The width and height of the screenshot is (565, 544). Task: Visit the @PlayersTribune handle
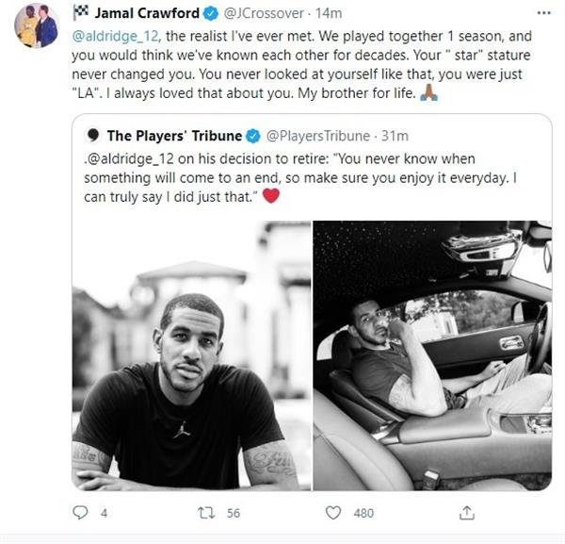click(x=318, y=136)
